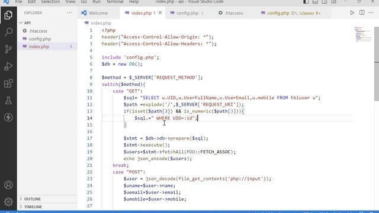Open the Manage settings gear

(x=8, y=202)
